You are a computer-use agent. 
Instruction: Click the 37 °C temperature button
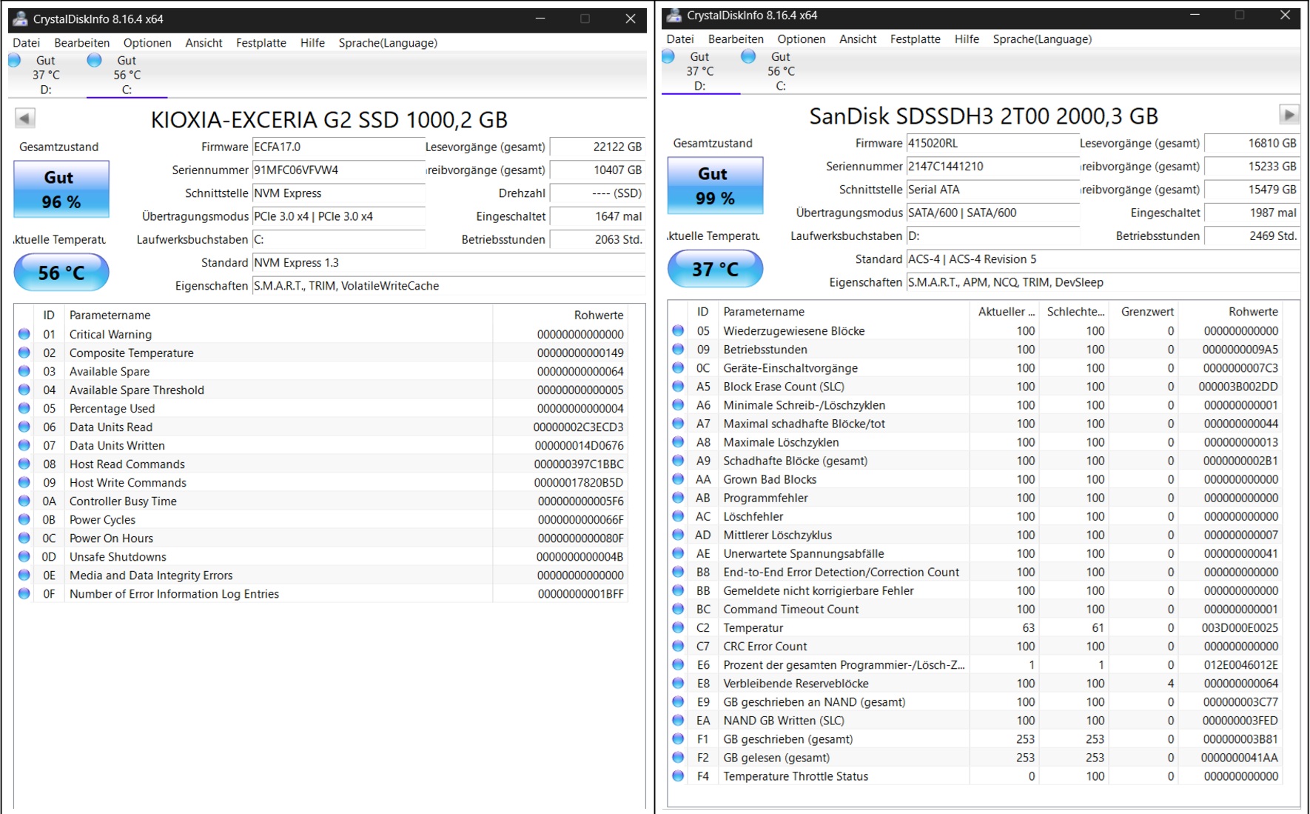coord(715,269)
